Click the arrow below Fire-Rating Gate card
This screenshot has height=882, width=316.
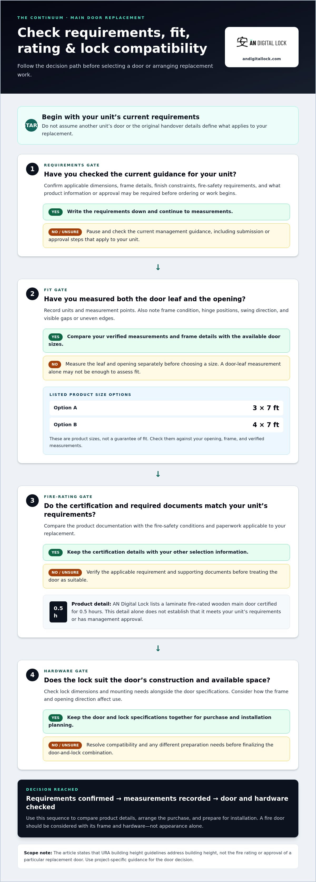[158, 649]
